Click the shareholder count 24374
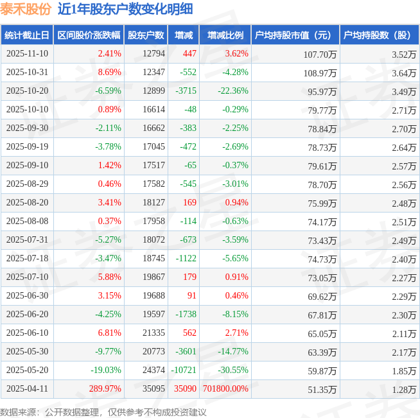Viewport: 420px width, 418px height. pyautogui.click(x=153, y=370)
